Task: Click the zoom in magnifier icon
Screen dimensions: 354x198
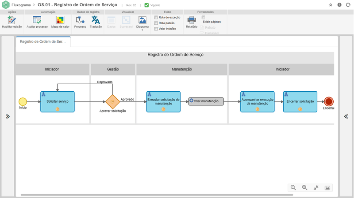Action: tap(304, 188)
